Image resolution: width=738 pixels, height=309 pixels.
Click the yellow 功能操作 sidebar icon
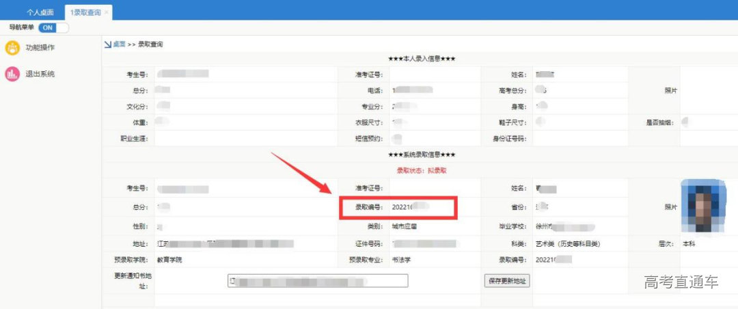click(x=12, y=48)
